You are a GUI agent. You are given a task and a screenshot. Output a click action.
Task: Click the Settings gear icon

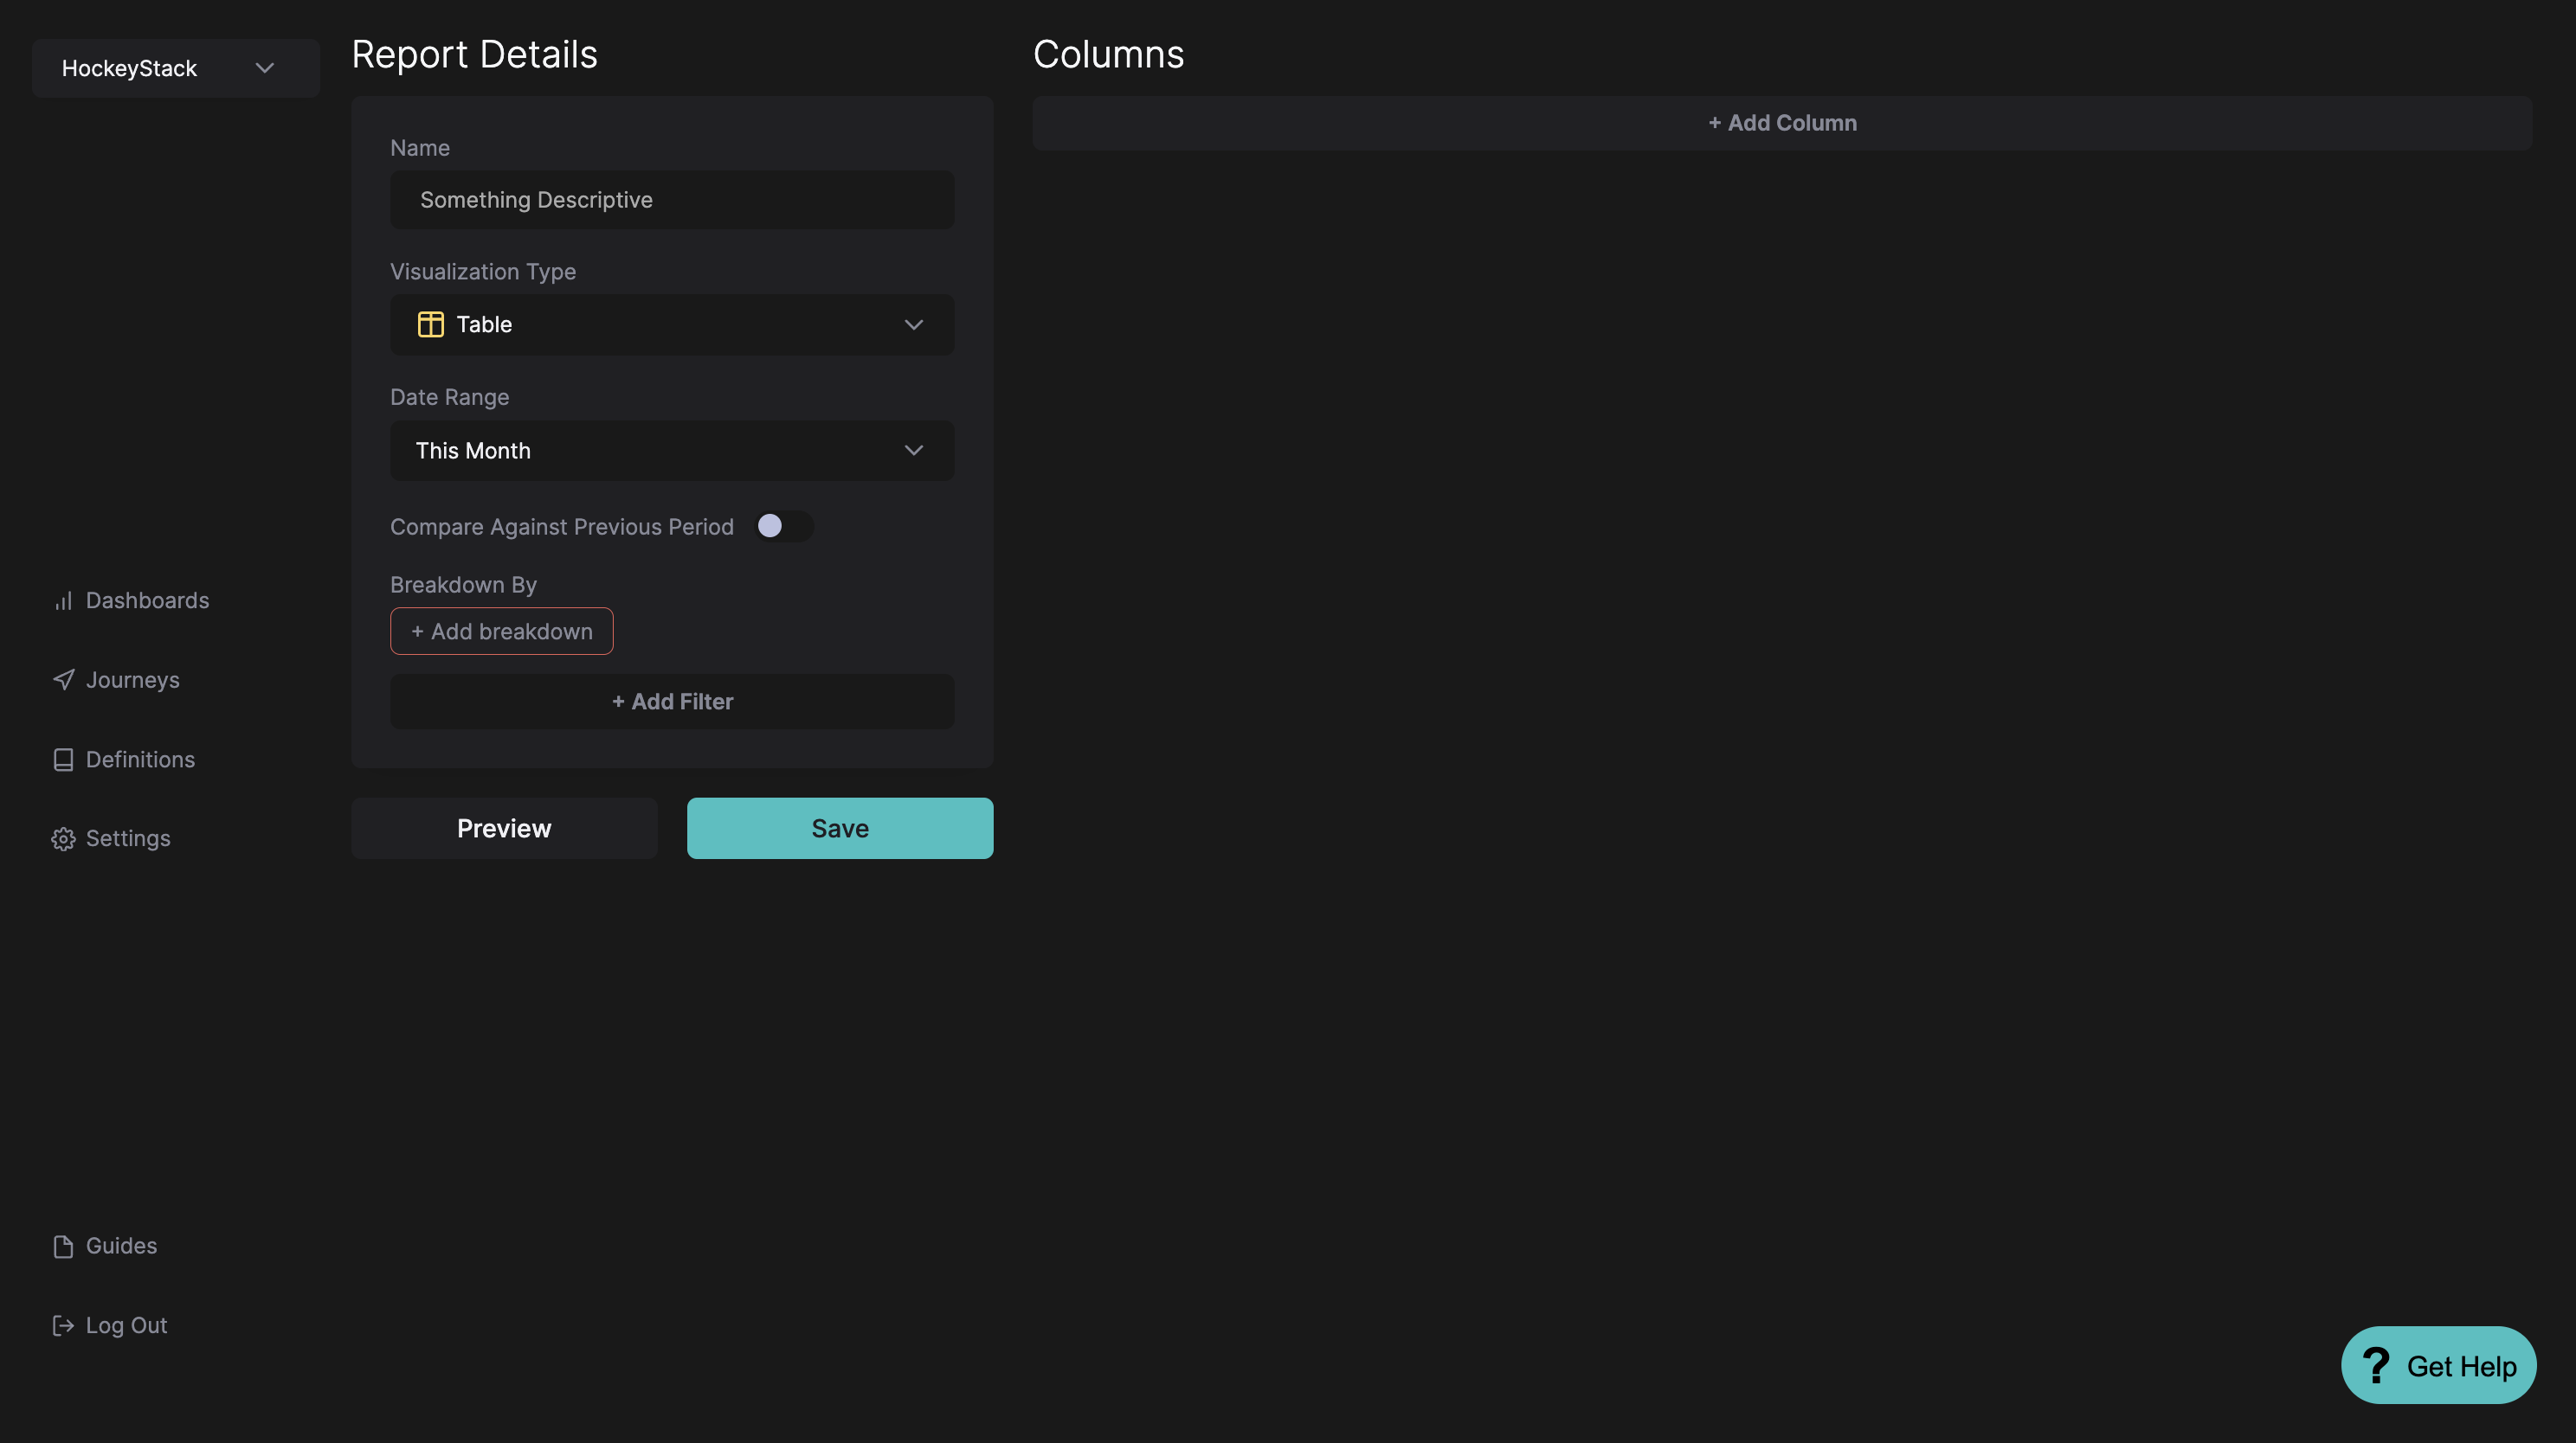tap(63, 838)
